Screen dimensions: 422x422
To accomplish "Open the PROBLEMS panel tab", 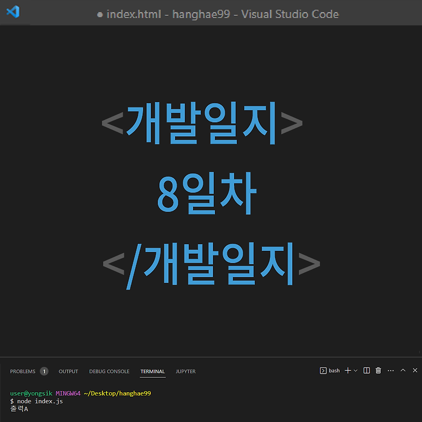I will point(23,371).
